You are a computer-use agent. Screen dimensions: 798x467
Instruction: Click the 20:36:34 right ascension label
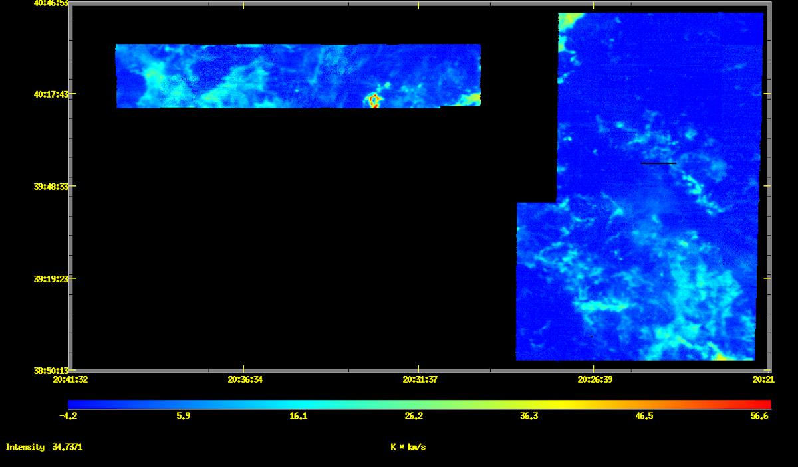tap(245, 379)
